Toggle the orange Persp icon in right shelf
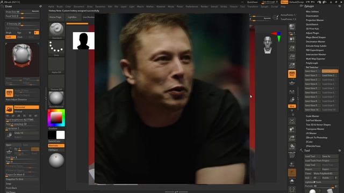The image size is (344, 193). tap(292, 74)
